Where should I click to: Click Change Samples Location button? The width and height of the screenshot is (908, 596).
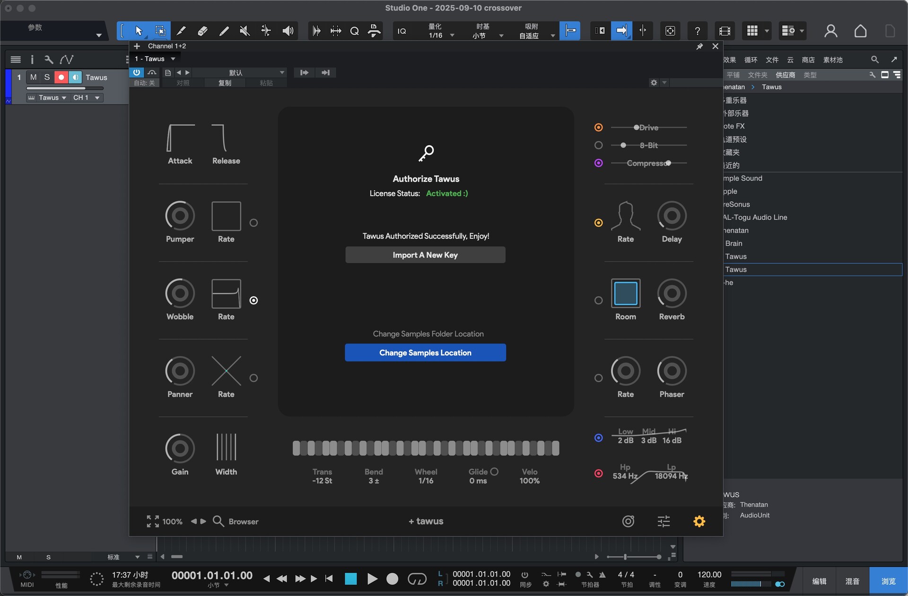[425, 353]
